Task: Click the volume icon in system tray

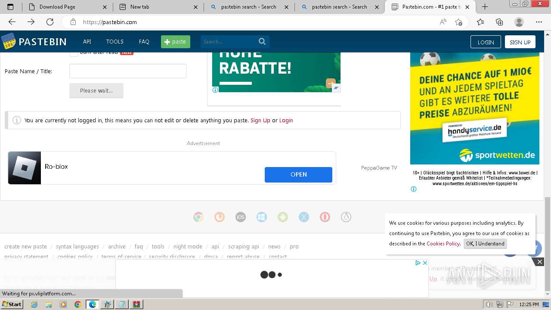Action: (x=489, y=304)
